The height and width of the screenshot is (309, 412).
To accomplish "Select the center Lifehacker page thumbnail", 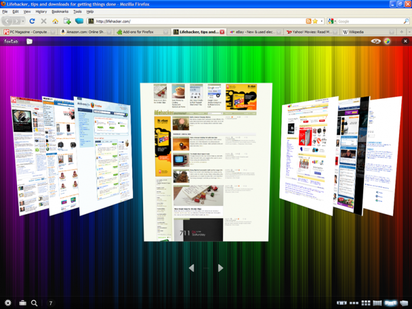I will click(206, 162).
